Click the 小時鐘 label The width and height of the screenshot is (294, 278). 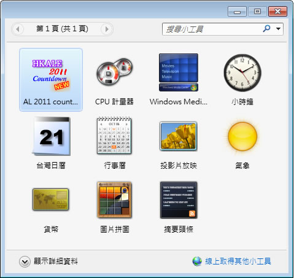pyautogui.click(x=242, y=102)
